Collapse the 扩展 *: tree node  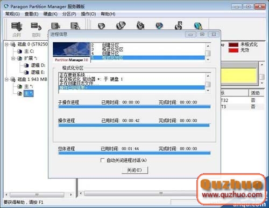13,58
